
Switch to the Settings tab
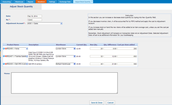52,2
